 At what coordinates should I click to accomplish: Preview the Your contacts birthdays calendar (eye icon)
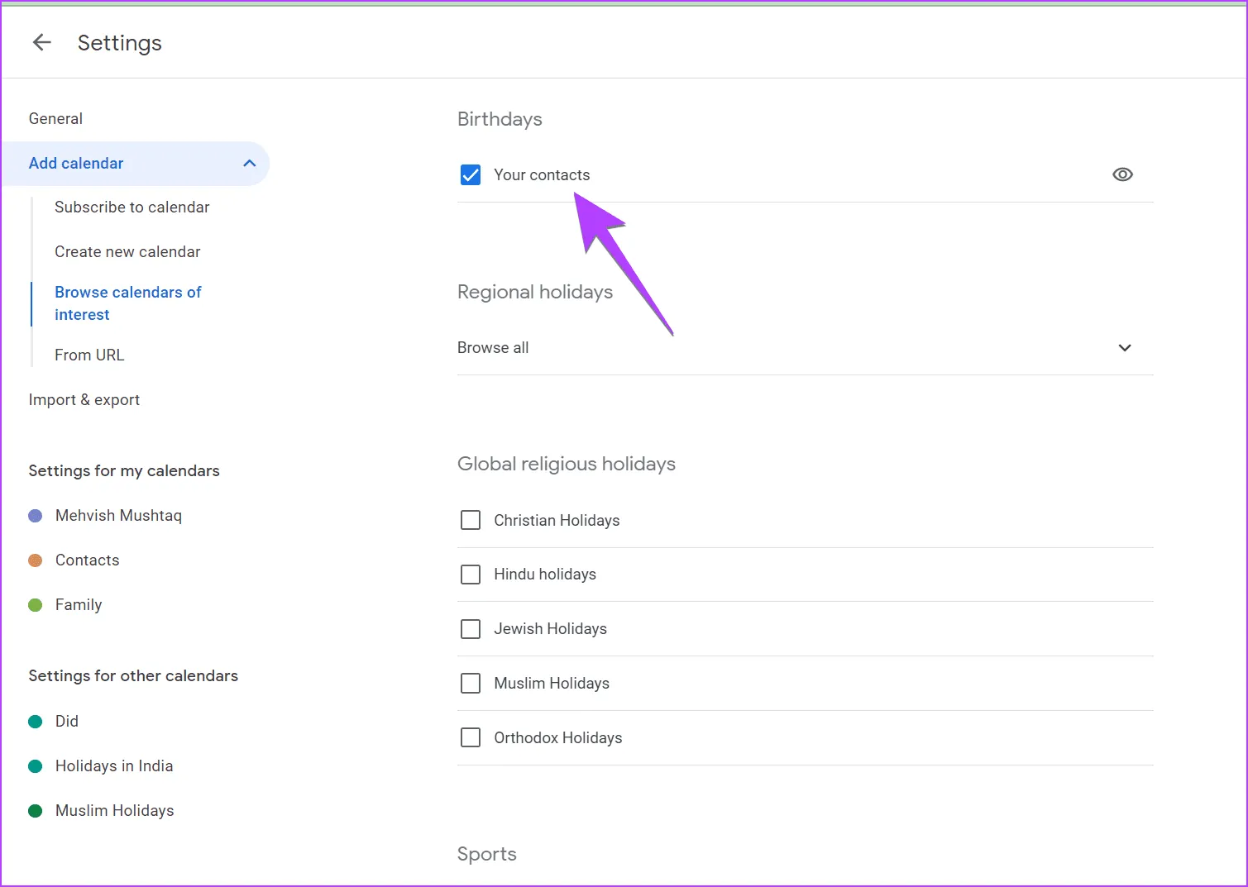(x=1122, y=174)
